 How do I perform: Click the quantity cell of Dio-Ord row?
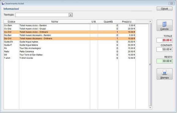(x=108, y=39)
